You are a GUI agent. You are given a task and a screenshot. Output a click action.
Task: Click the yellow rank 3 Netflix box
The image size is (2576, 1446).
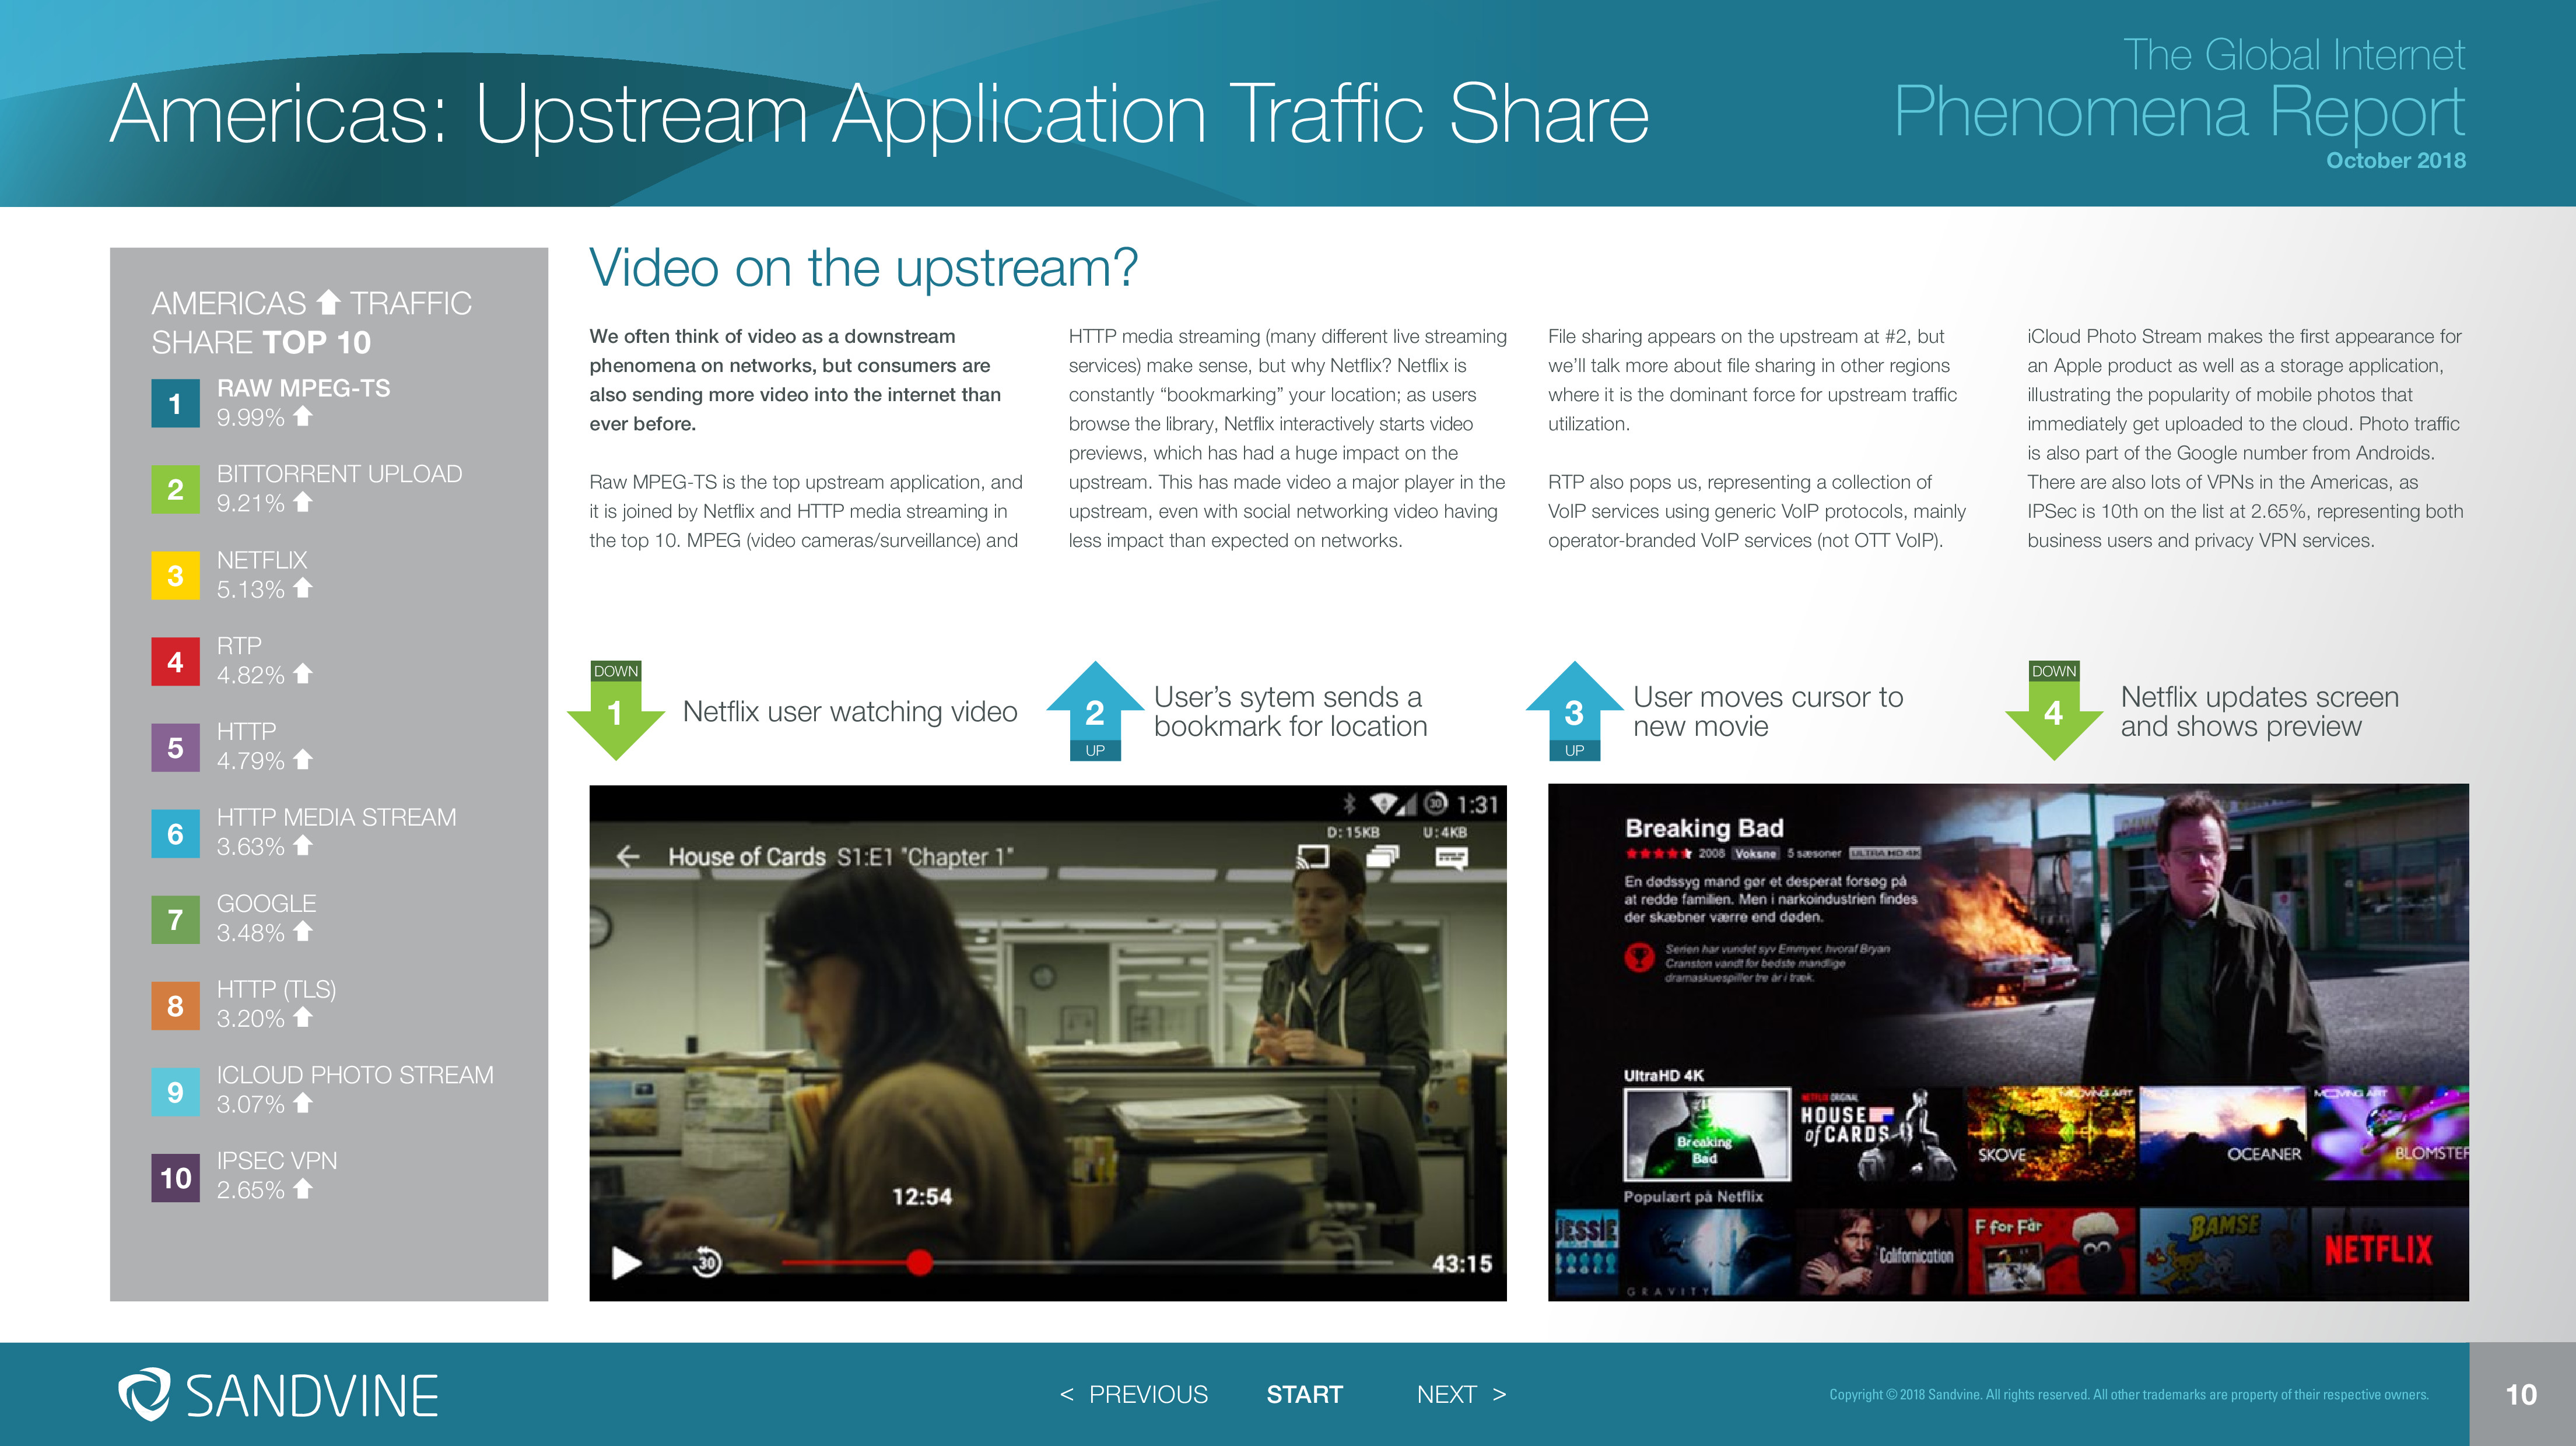(175, 576)
